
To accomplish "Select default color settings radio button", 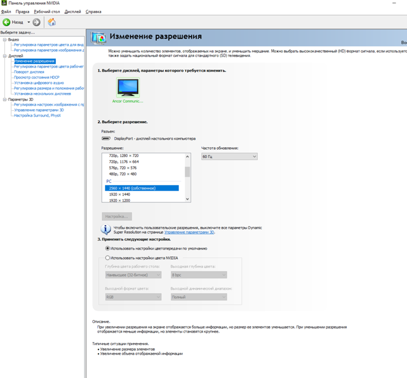I will pyautogui.click(x=107, y=249).
